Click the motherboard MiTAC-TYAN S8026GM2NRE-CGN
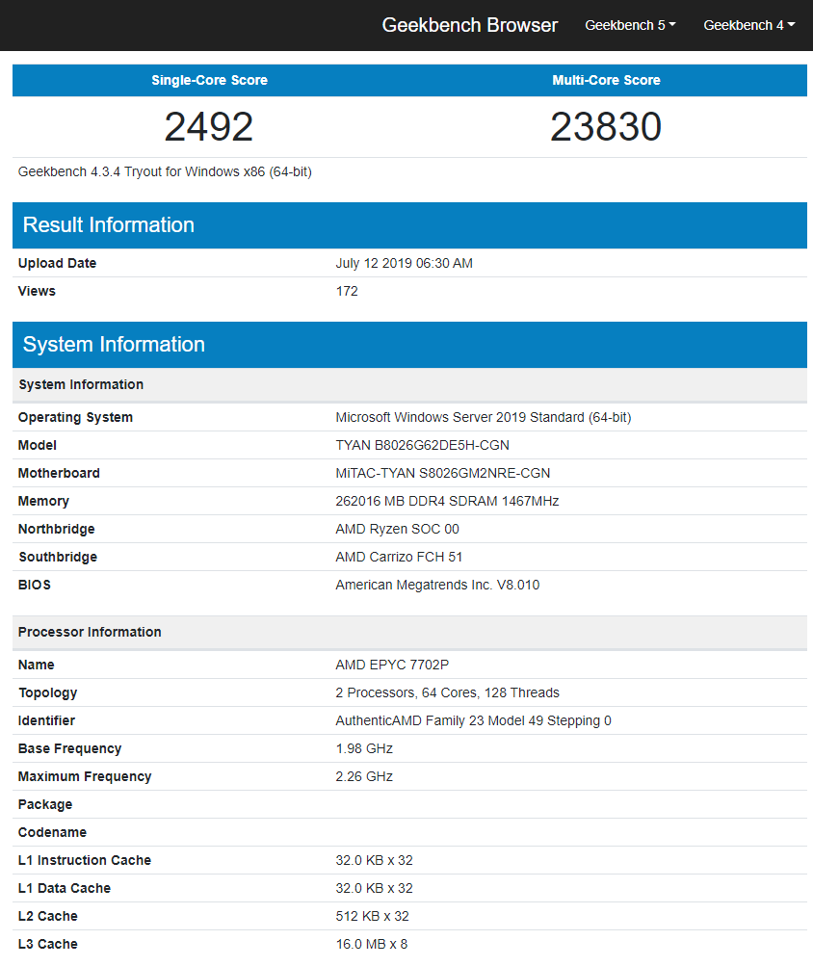Image resolution: width=813 pixels, height=966 pixels. [x=442, y=473]
